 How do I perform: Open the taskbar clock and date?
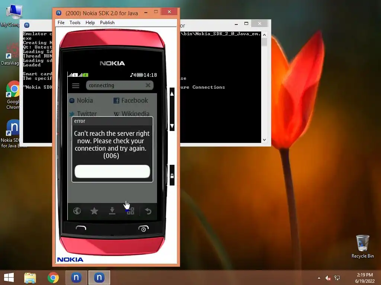pyautogui.click(x=365, y=278)
